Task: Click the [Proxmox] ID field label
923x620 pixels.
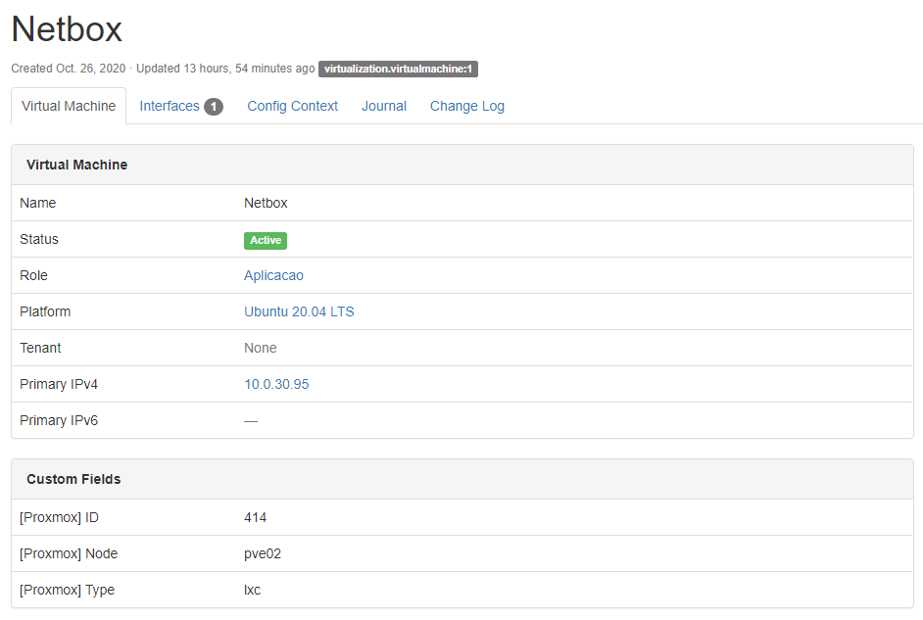Action: 59,518
